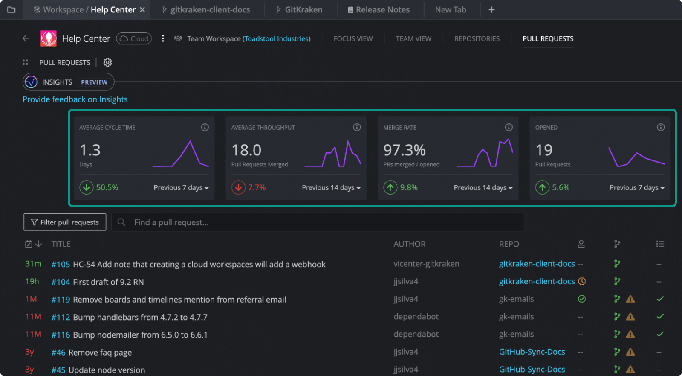The width and height of the screenshot is (682, 376).
Task: Open pull request #104 First draft
Action: (x=98, y=282)
